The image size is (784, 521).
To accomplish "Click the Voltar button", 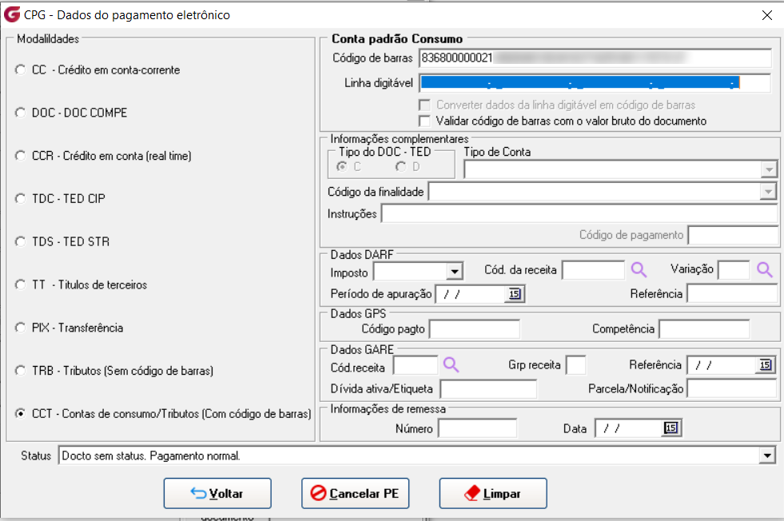I will click(x=217, y=494).
